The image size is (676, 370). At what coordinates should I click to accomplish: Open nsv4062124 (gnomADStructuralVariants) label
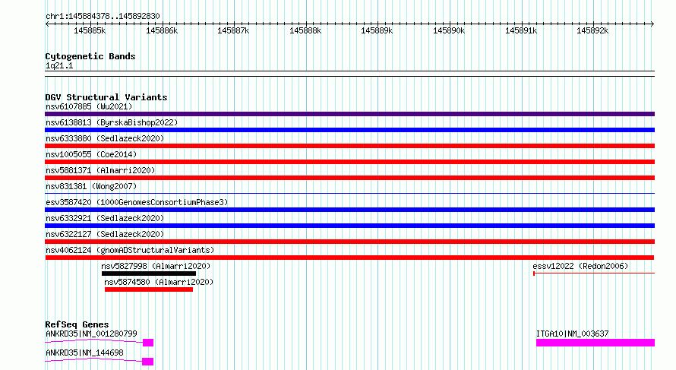(x=130, y=250)
